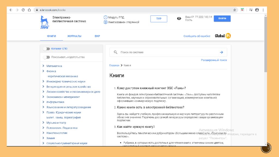Bookmark this page with the star icon
Viewport: 279px width, 157px height.
point(235,10)
